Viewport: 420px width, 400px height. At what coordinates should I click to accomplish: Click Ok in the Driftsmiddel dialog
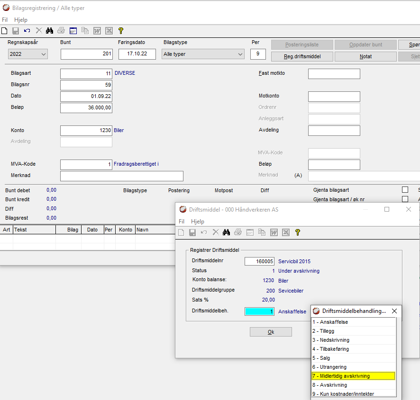click(x=271, y=332)
